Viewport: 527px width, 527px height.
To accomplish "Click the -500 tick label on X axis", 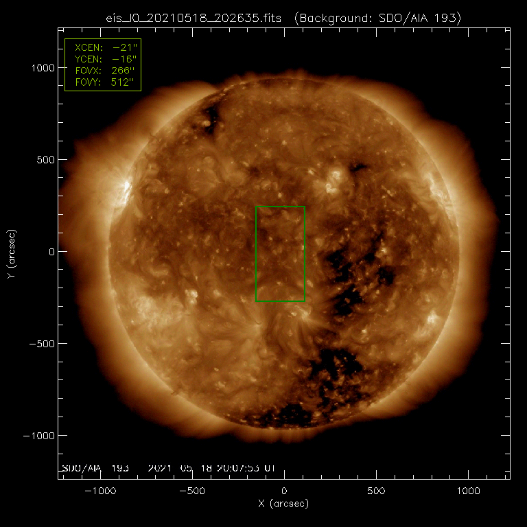I will point(190,492).
